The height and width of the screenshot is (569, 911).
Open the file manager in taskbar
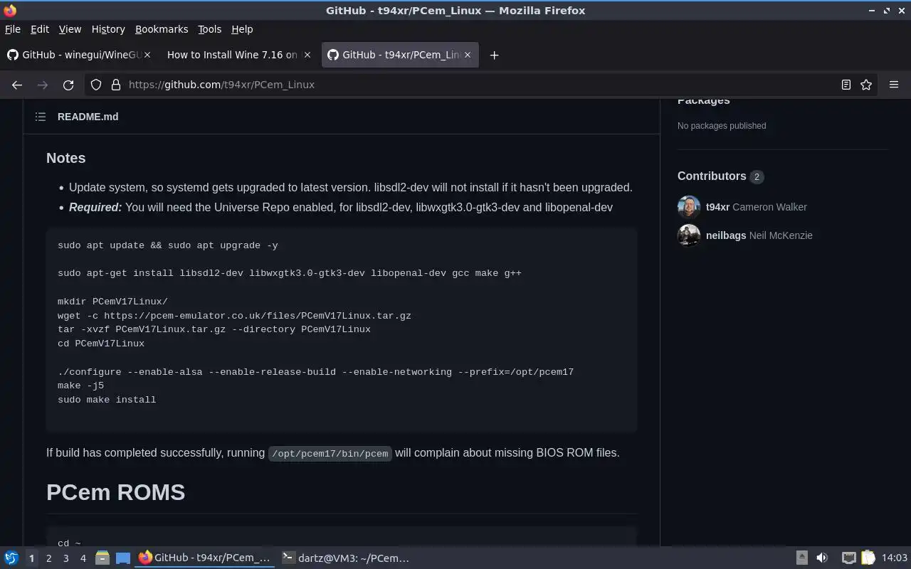coord(102,558)
